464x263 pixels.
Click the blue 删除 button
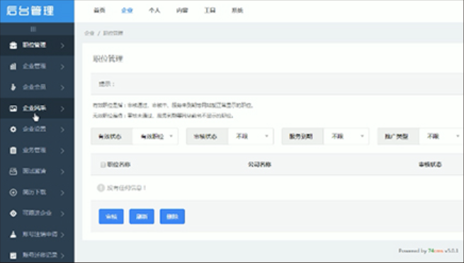[x=172, y=216]
